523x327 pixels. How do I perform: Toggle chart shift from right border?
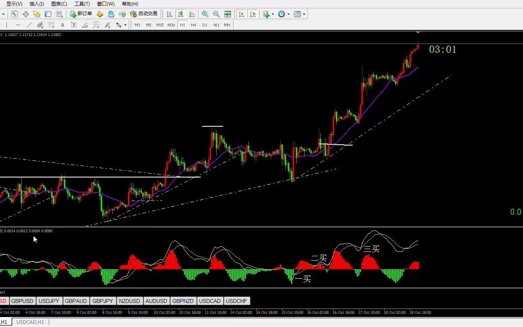coord(253,14)
